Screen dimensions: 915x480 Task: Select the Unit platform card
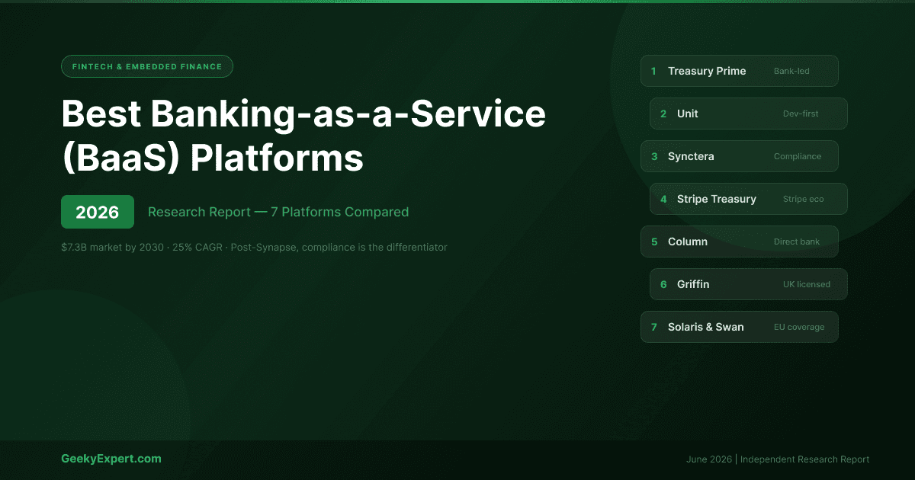click(749, 114)
